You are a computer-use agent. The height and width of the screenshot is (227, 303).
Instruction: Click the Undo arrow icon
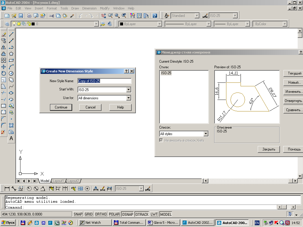[81, 16]
